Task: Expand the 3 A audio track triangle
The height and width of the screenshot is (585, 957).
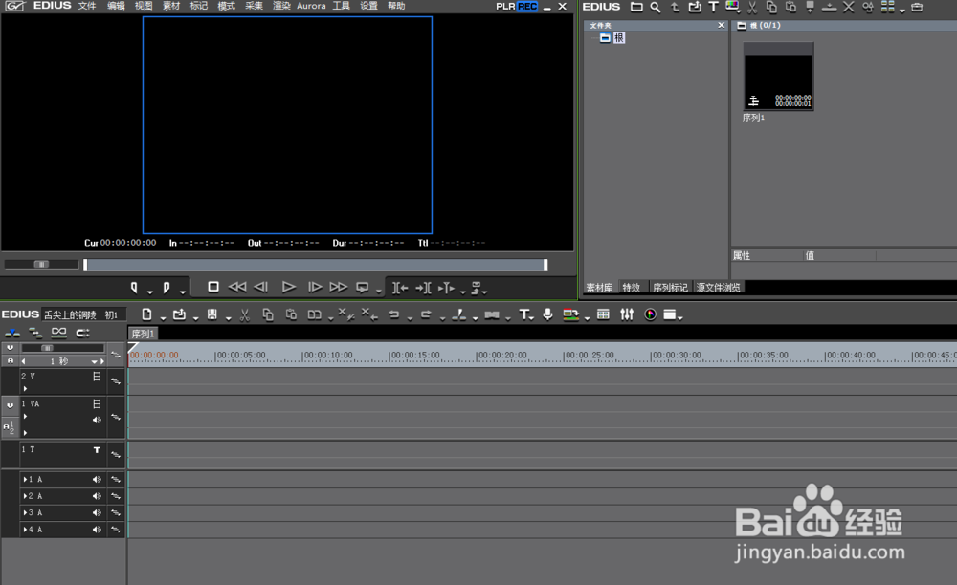Action: coord(25,513)
